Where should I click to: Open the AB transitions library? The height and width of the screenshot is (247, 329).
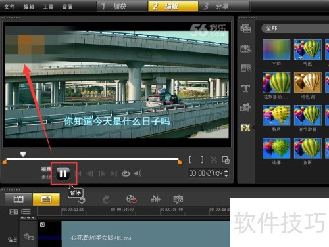point(245,68)
